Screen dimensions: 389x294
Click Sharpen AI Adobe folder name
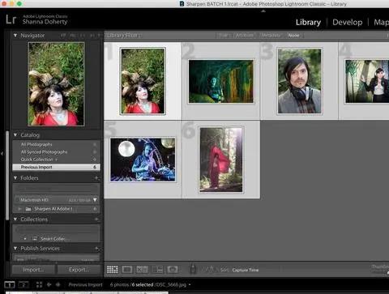[x=53, y=209]
